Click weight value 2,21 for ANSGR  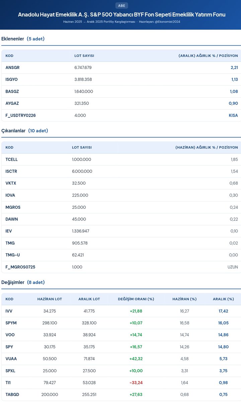click(234, 68)
